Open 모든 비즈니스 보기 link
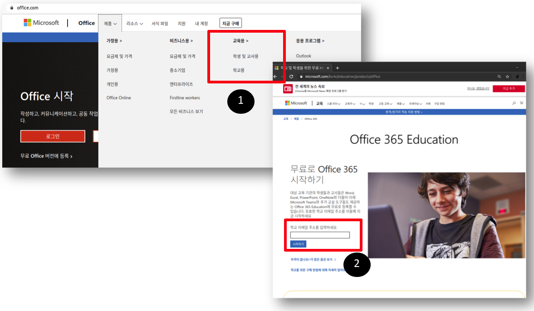 186,112
